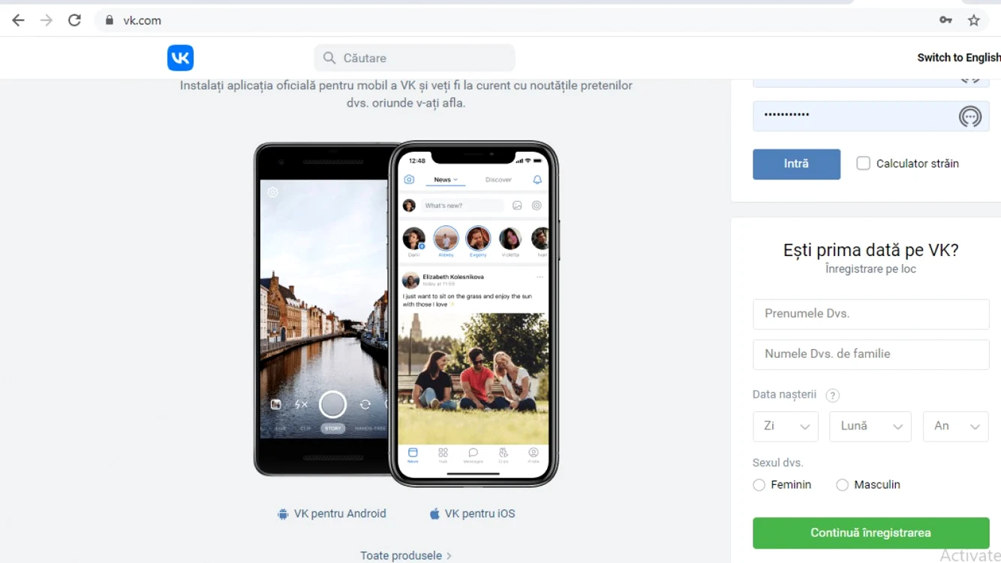Select the Masculin radio button
Image resolution: width=1001 pixels, height=563 pixels.
pyautogui.click(x=842, y=485)
